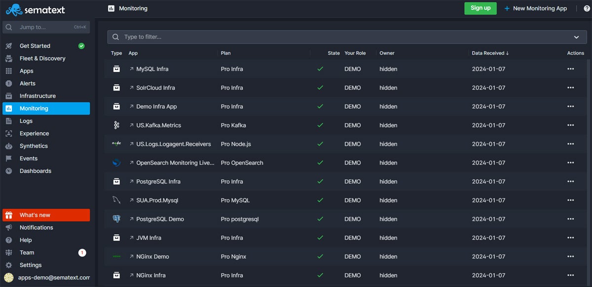
Task: Click the Node.js icon for US.Logs.Logagent.Receivers
Action: 116,144
